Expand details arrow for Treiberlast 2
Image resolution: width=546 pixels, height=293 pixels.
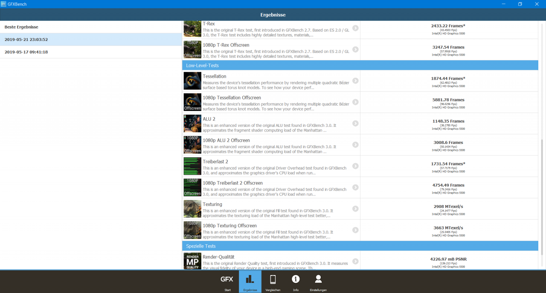click(355, 166)
